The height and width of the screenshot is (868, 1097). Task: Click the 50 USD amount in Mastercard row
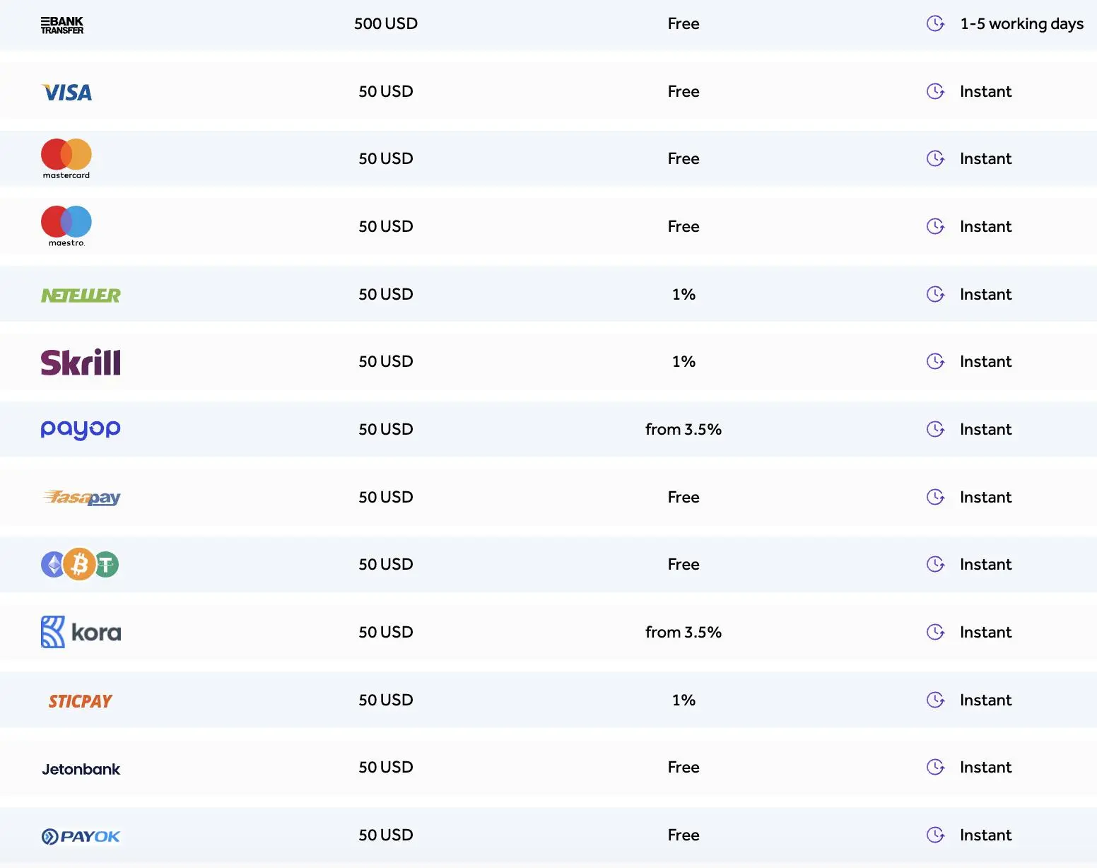click(x=386, y=158)
